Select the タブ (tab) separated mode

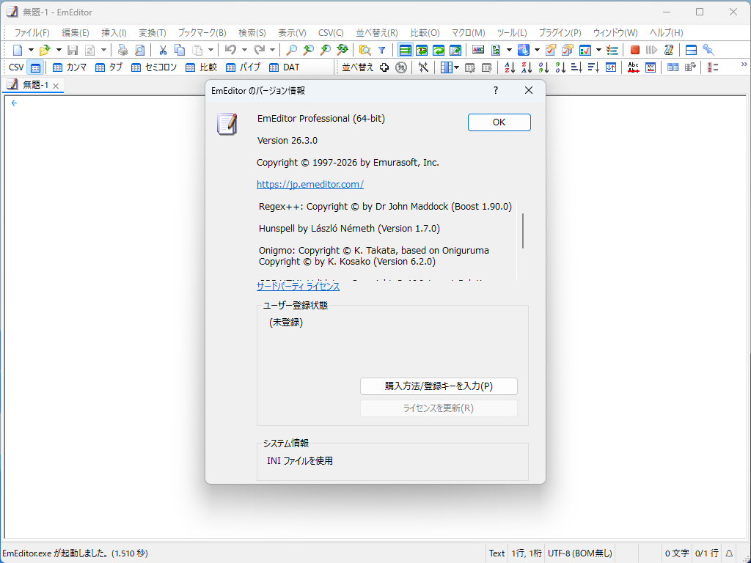pyautogui.click(x=109, y=67)
